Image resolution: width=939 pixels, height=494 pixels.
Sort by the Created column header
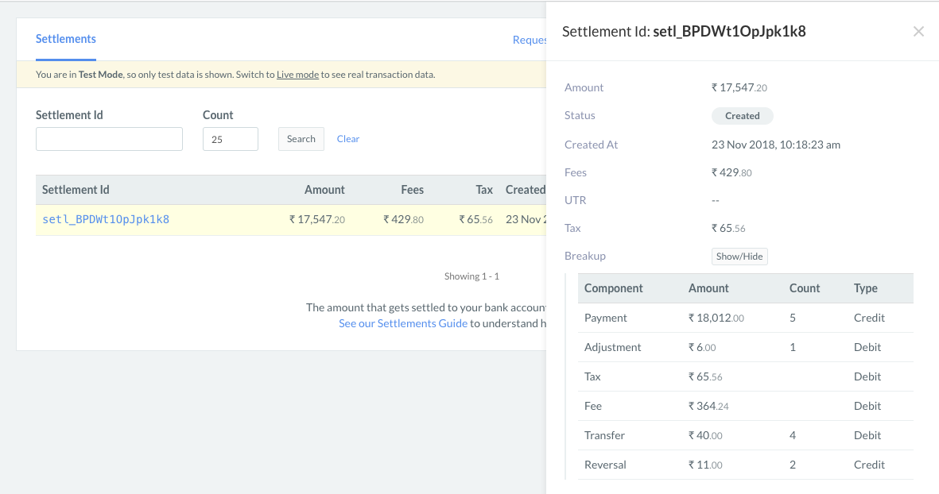pos(526,189)
